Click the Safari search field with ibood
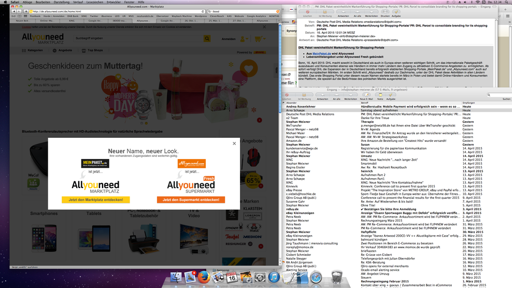 tap(243, 11)
